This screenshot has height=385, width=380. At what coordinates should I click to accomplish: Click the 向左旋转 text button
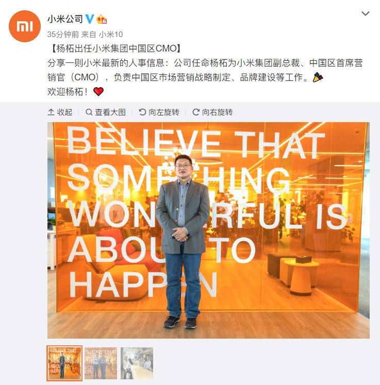tap(164, 112)
